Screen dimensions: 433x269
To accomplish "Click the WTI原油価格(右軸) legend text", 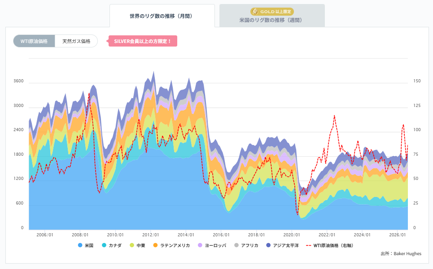I will point(333,245).
